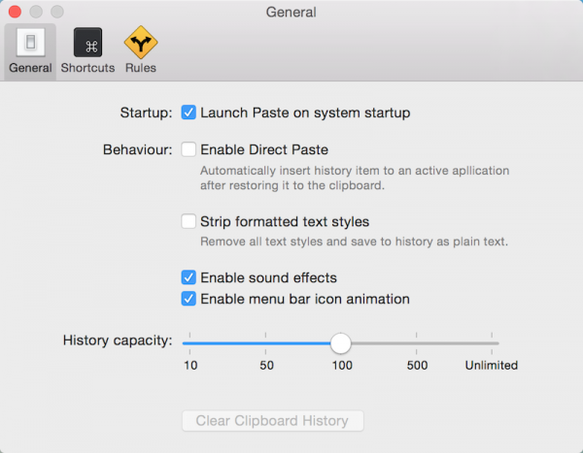Select the Rules tab label
Viewport: 583px width, 453px height.
coord(141,68)
